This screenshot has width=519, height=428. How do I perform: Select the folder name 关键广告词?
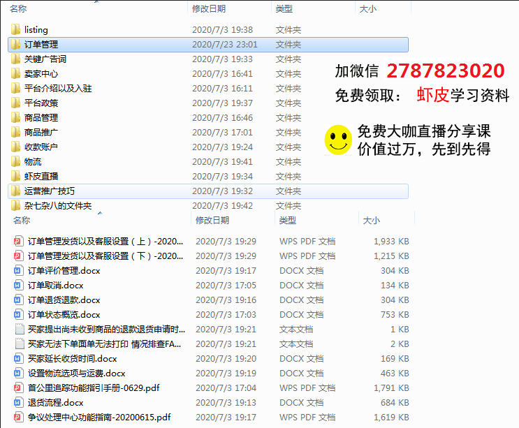coord(45,59)
